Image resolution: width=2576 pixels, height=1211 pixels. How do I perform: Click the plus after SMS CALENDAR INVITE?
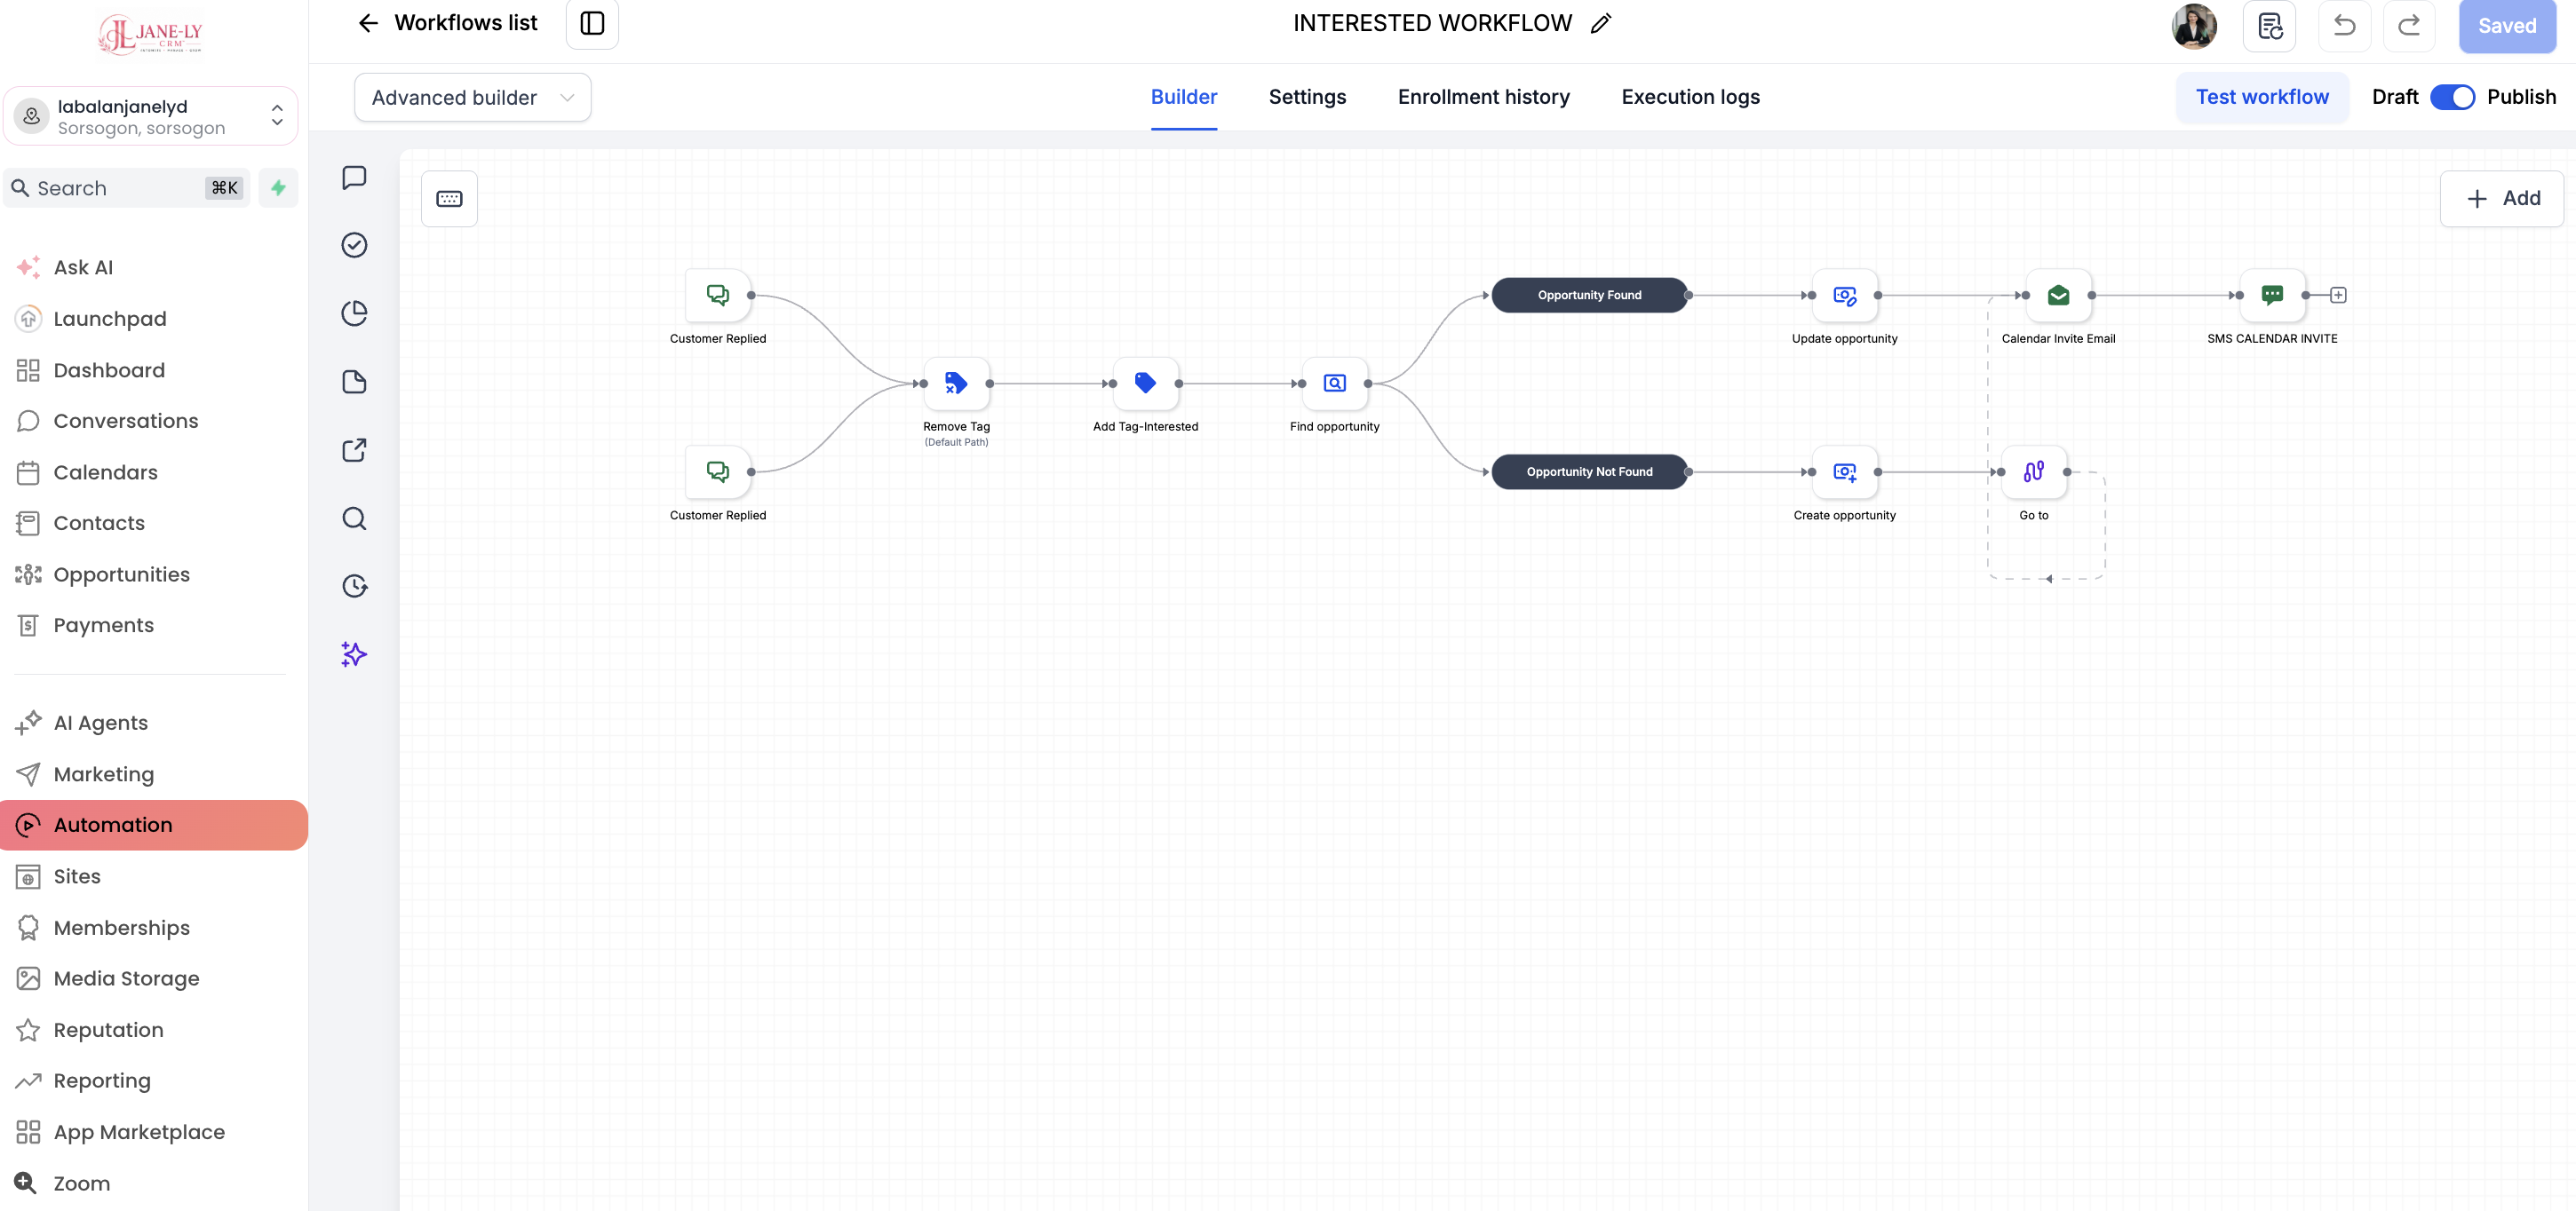click(x=2338, y=295)
